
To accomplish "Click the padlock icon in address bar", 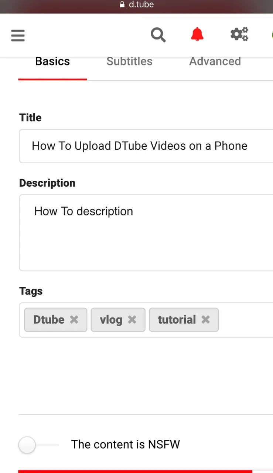I will [x=123, y=5].
